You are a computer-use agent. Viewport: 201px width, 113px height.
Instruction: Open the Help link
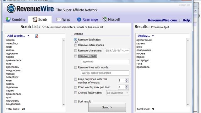point(186,20)
